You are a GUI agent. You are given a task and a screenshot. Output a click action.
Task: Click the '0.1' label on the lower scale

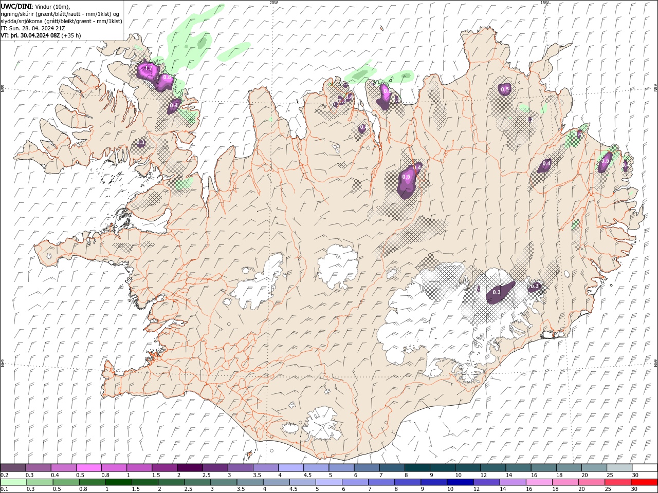coord(4,489)
